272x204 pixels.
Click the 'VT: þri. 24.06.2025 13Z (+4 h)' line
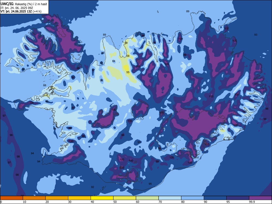tap(21, 11)
